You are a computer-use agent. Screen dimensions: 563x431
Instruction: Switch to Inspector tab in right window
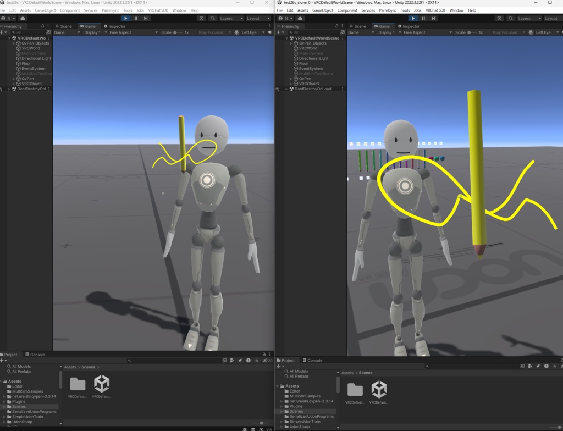[409, 26]
